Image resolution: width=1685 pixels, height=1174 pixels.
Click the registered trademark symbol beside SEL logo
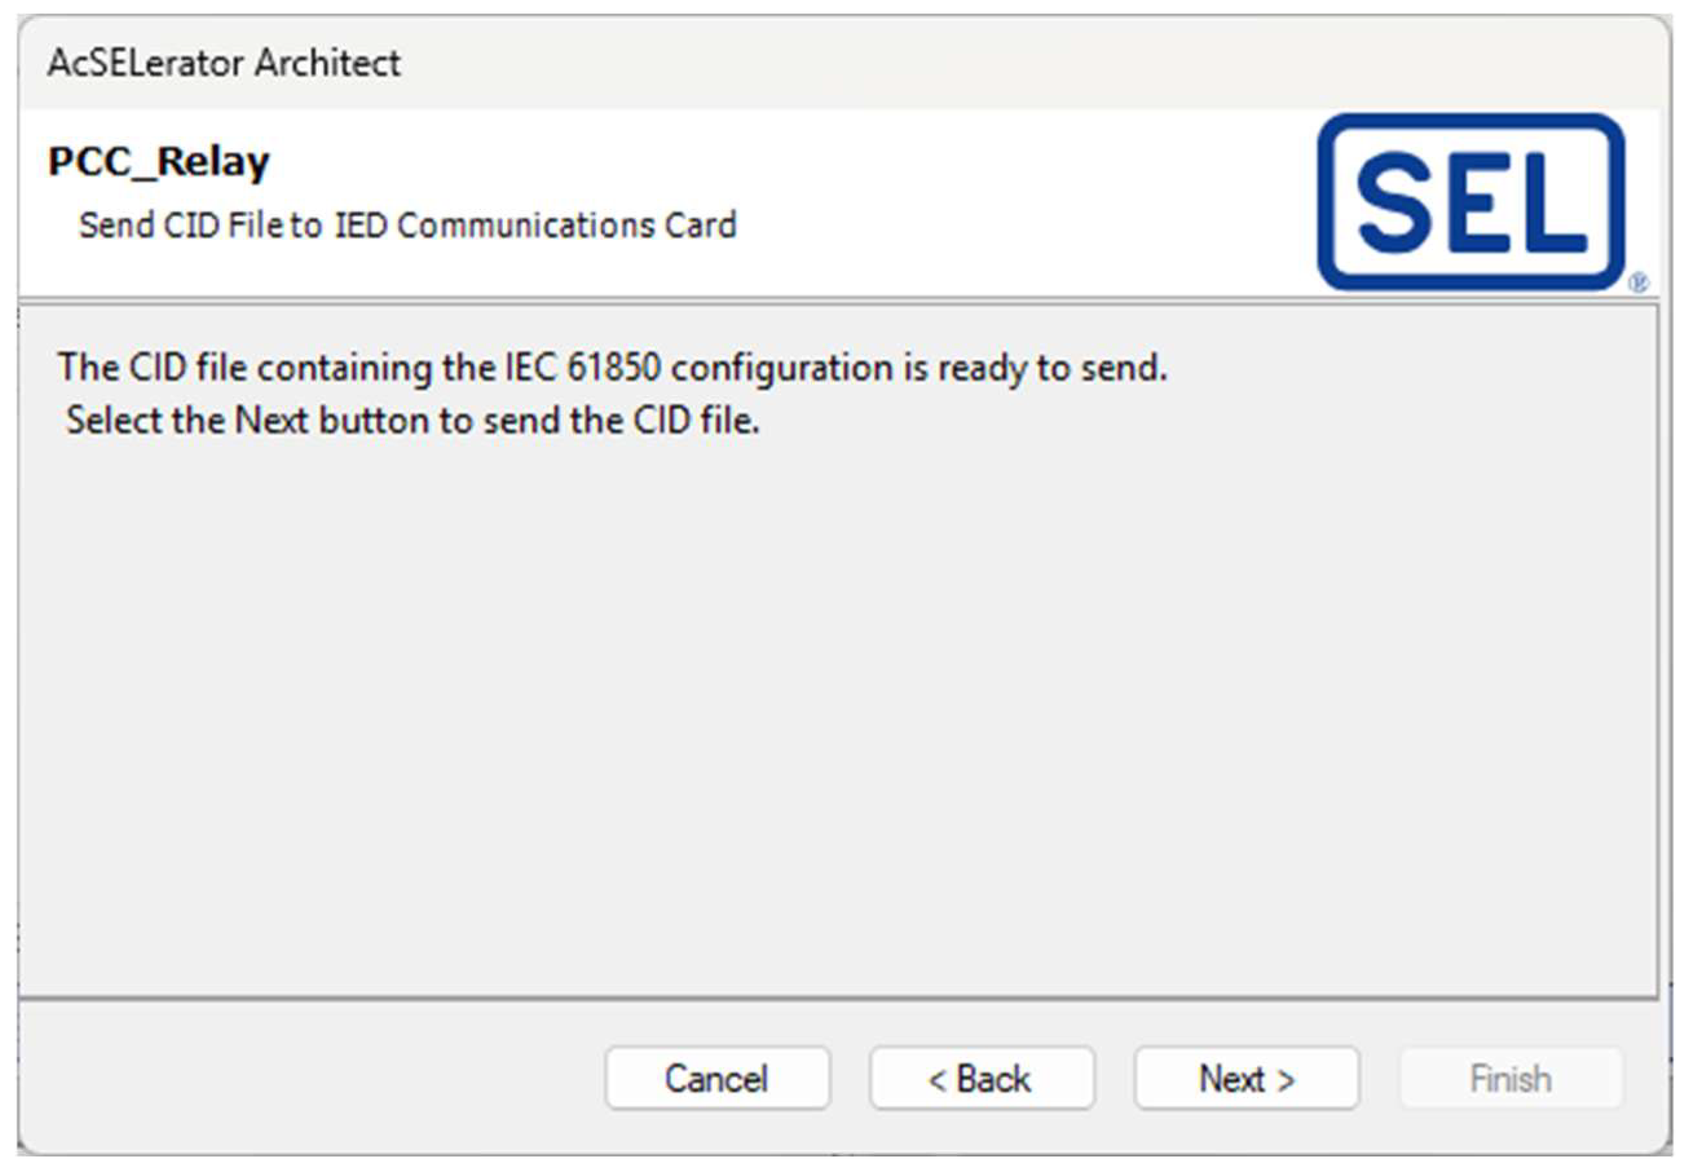tap(1638, 282)
